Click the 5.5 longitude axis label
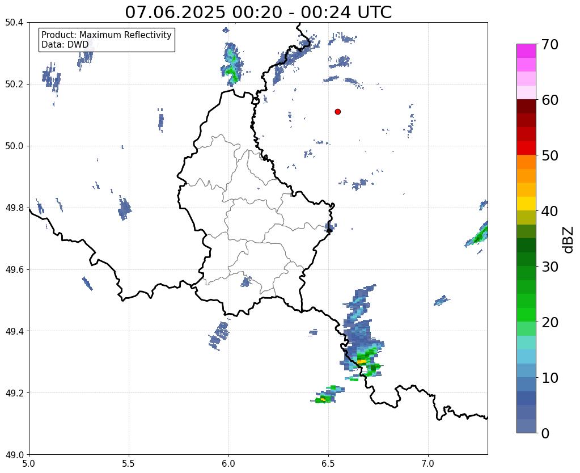Image resolution: width=580 pixels, height=473 pixels. 129,463
